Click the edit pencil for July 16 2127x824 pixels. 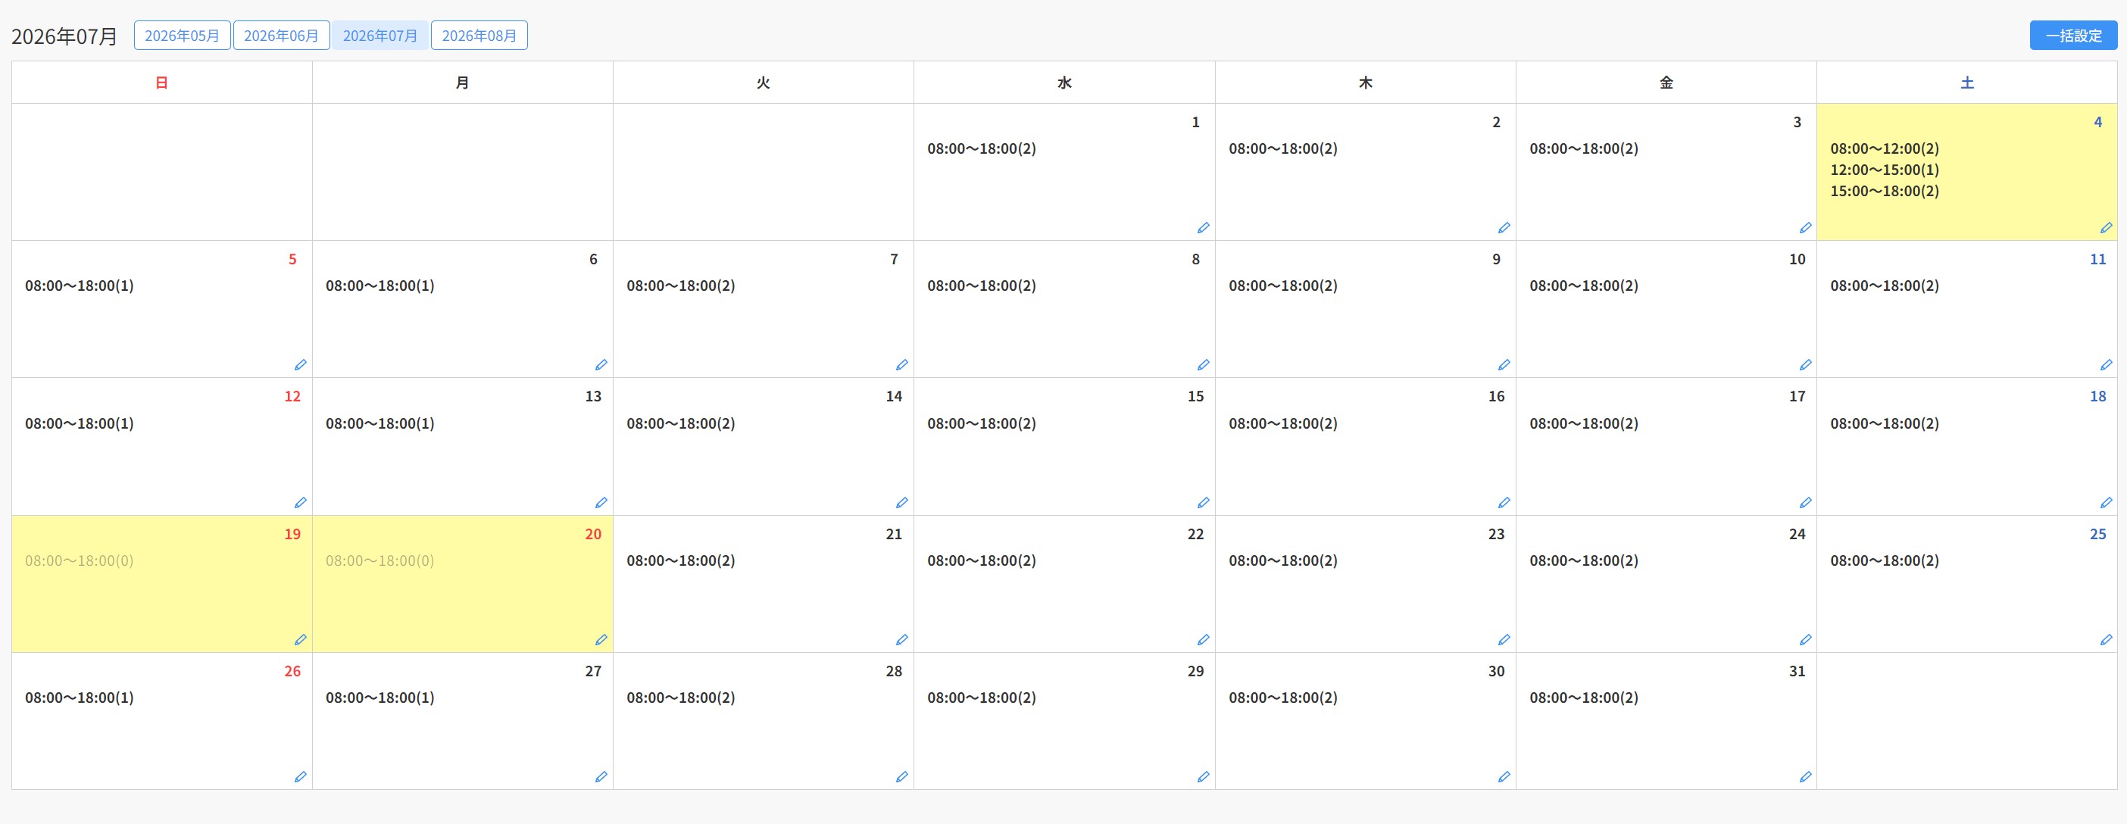[x=1504, y=503]
